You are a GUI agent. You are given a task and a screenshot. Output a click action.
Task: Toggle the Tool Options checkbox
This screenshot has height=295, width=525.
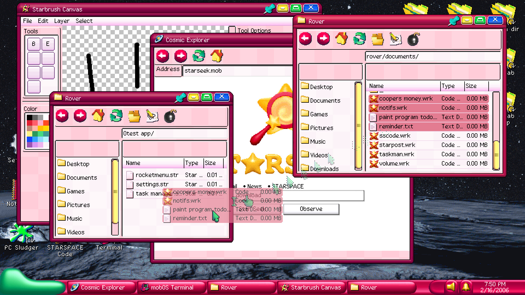pos(232,30)
